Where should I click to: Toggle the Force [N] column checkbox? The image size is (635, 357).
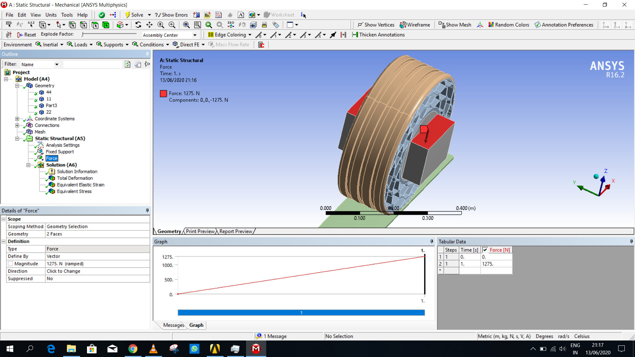[485, 250]
